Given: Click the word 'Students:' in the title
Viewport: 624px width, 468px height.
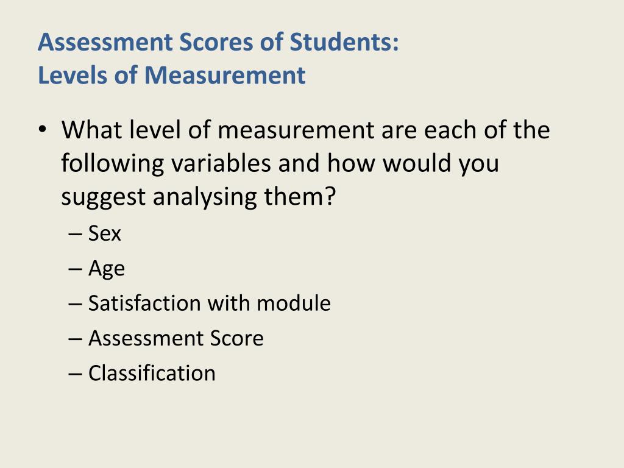Looking at the screenshot, I should click(x=344, y=42).
